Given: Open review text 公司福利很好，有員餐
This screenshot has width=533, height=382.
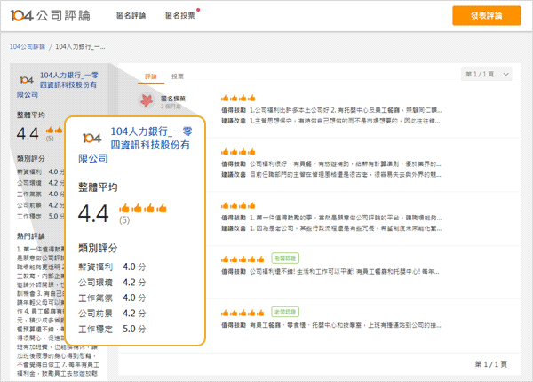Looking at the screenshot, I should pos(346,164).
